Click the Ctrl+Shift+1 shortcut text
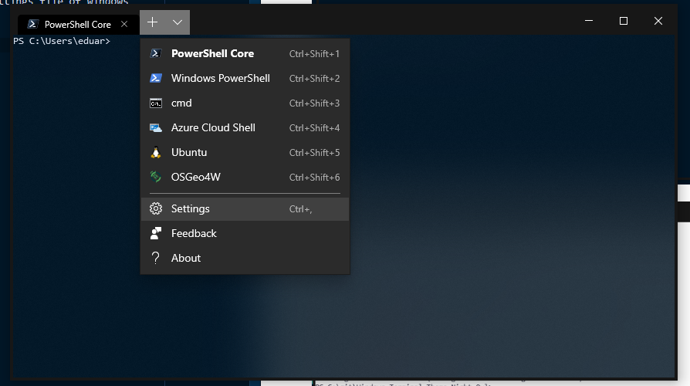 pos(314,54)
